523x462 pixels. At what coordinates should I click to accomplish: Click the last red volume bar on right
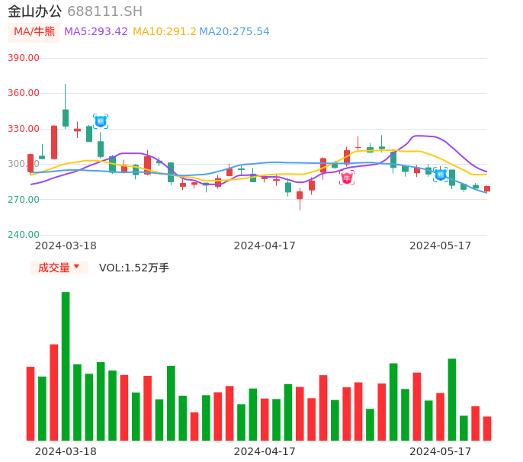point(487,428)
